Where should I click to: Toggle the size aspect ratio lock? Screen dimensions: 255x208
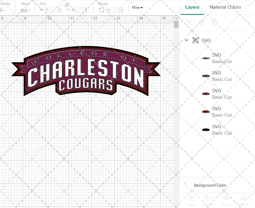click(x=67, y=5)
